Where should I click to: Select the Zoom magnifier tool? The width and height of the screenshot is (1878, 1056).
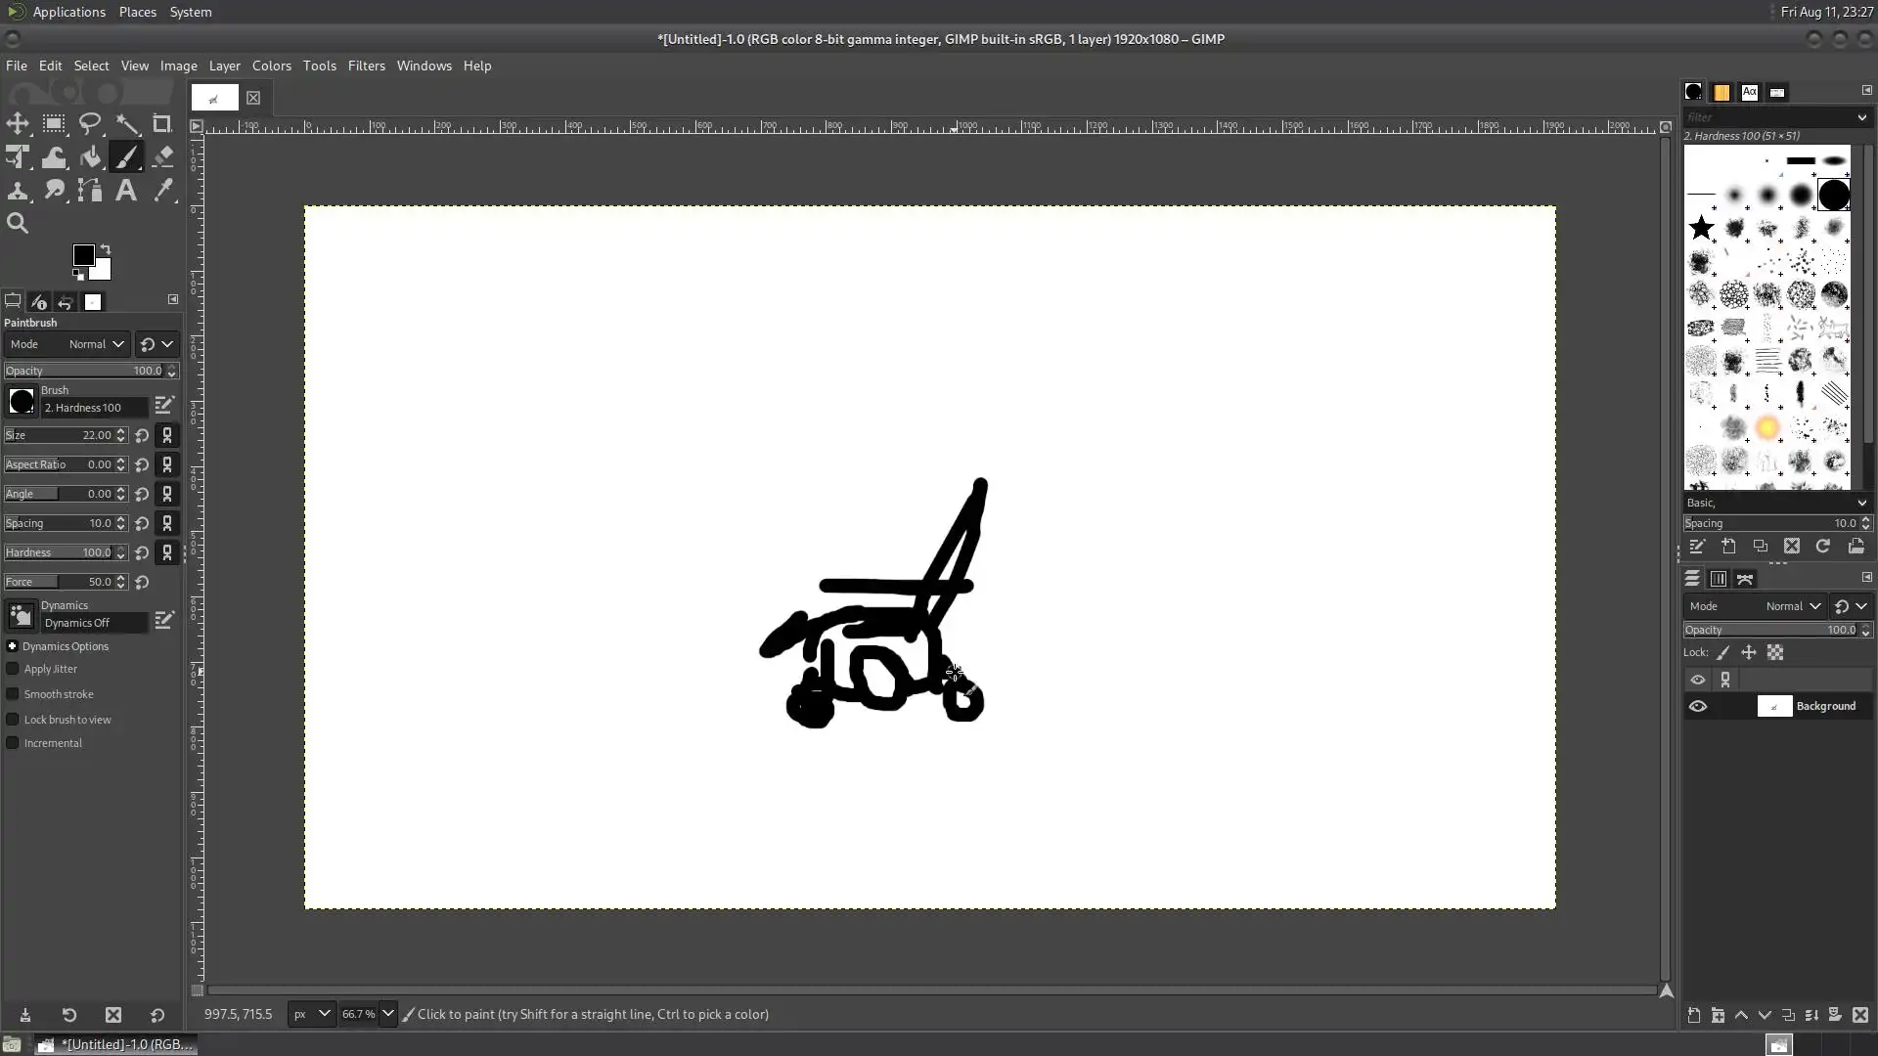[18, 224]
